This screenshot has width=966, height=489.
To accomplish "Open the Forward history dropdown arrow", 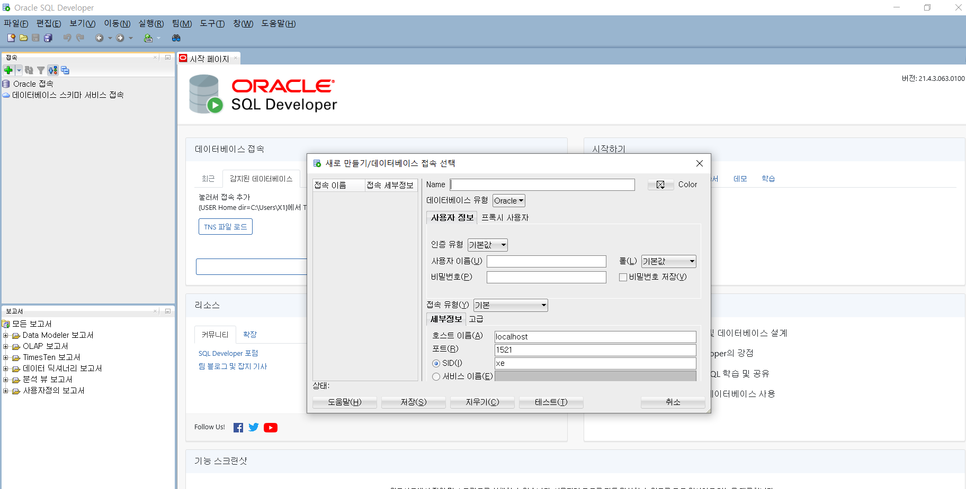I will click(131, 38).
